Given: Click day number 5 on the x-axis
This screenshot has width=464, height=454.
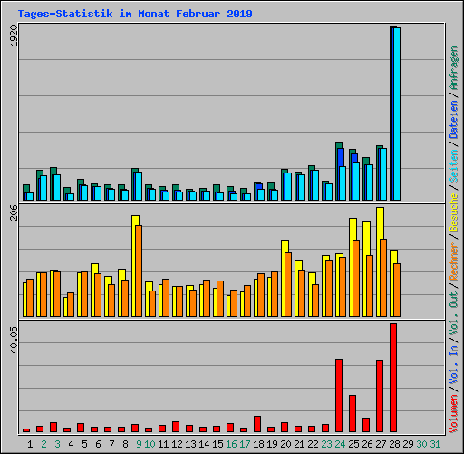Looking at the screenshot, I should tap(84, 444).
